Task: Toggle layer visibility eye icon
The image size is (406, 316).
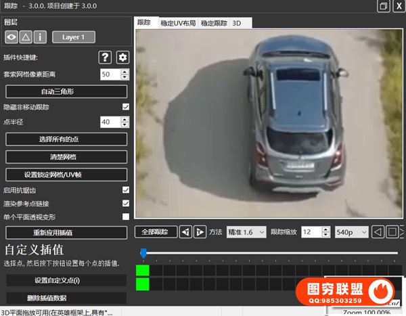Action: [x=12, y=37]
